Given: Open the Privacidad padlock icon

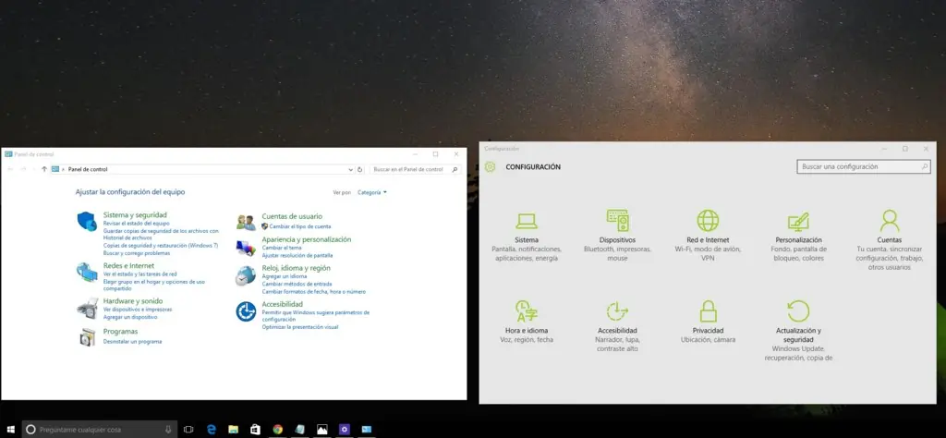Looking at the screenshot, I should point(708,311).
